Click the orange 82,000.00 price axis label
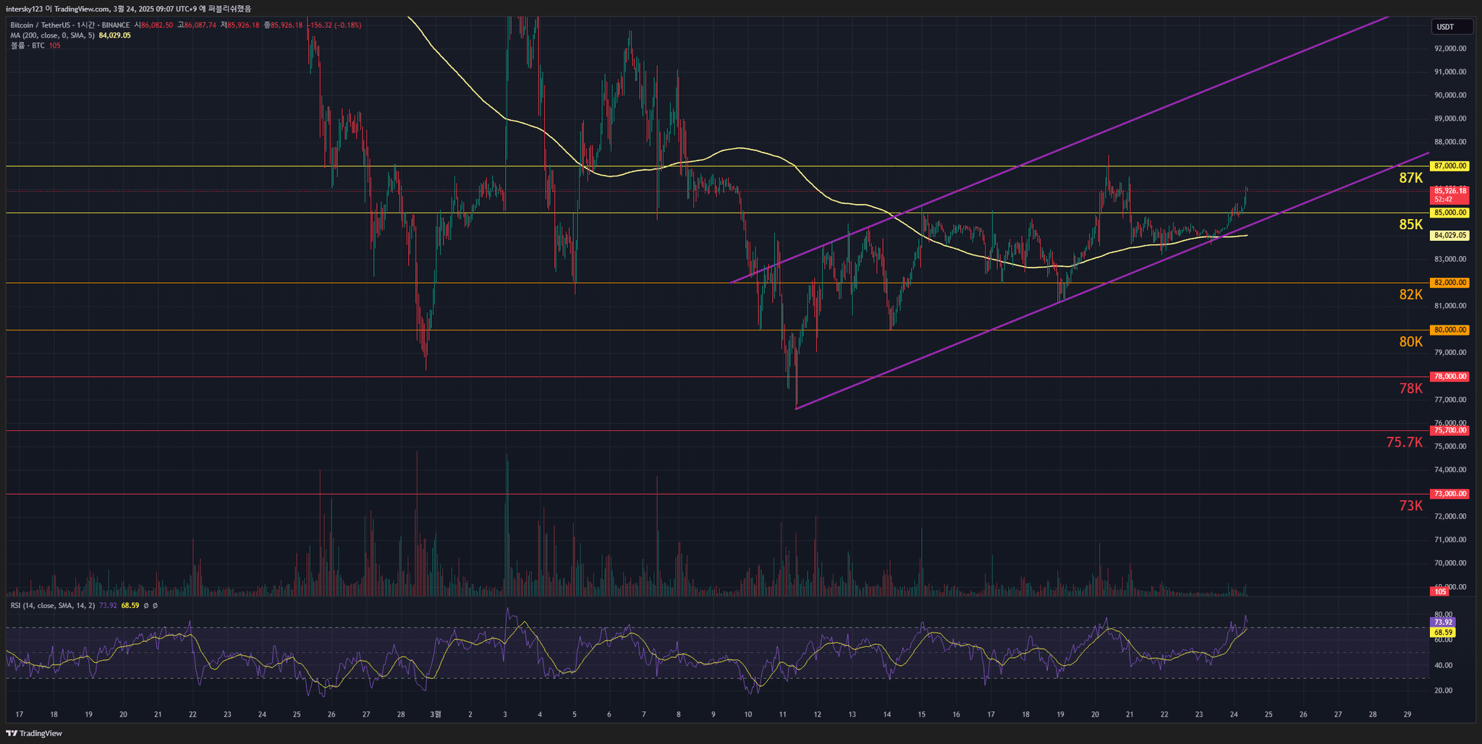1482x744 pixels. (1449, 283)
